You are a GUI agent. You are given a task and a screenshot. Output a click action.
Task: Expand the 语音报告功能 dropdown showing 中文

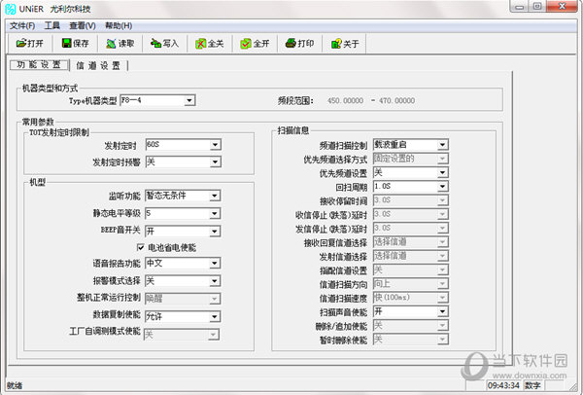point(215,264)
